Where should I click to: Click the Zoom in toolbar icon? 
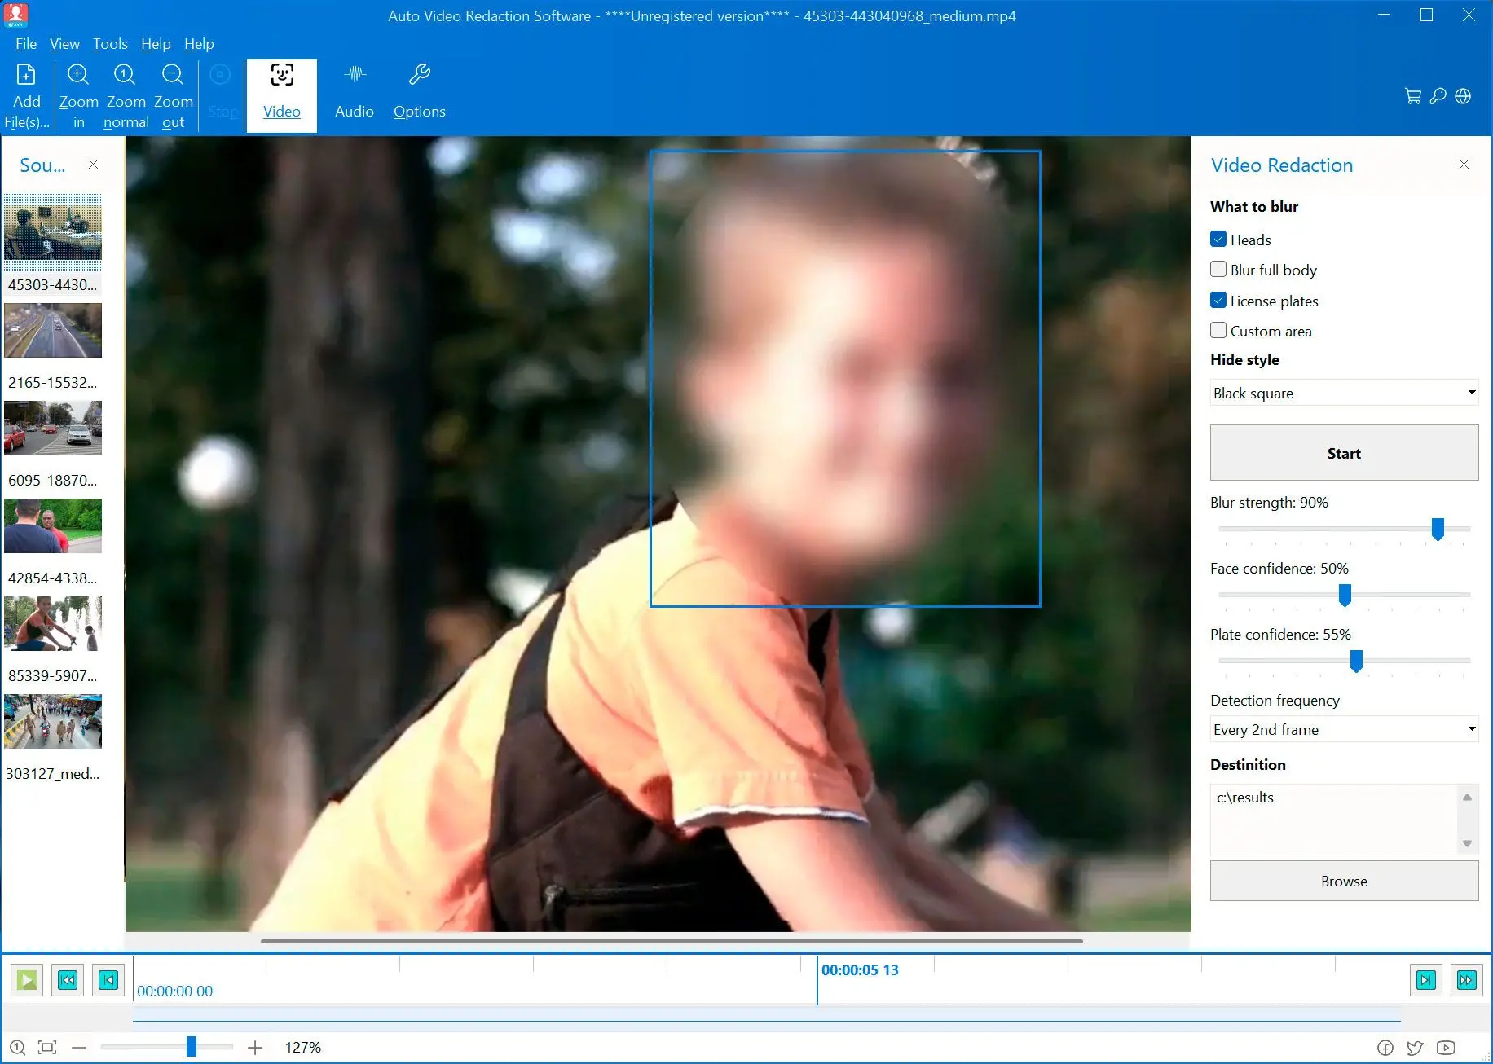pyautogui.click(x=78, y=76)
